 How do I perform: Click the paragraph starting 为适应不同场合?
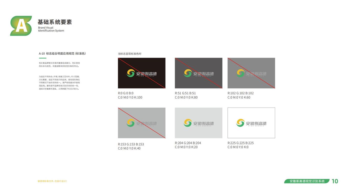(x=60, y=83)
